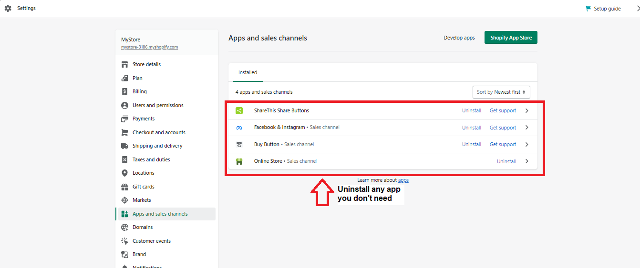
Task: Click Facebook & Instagram app name
Action: point(279,127)
